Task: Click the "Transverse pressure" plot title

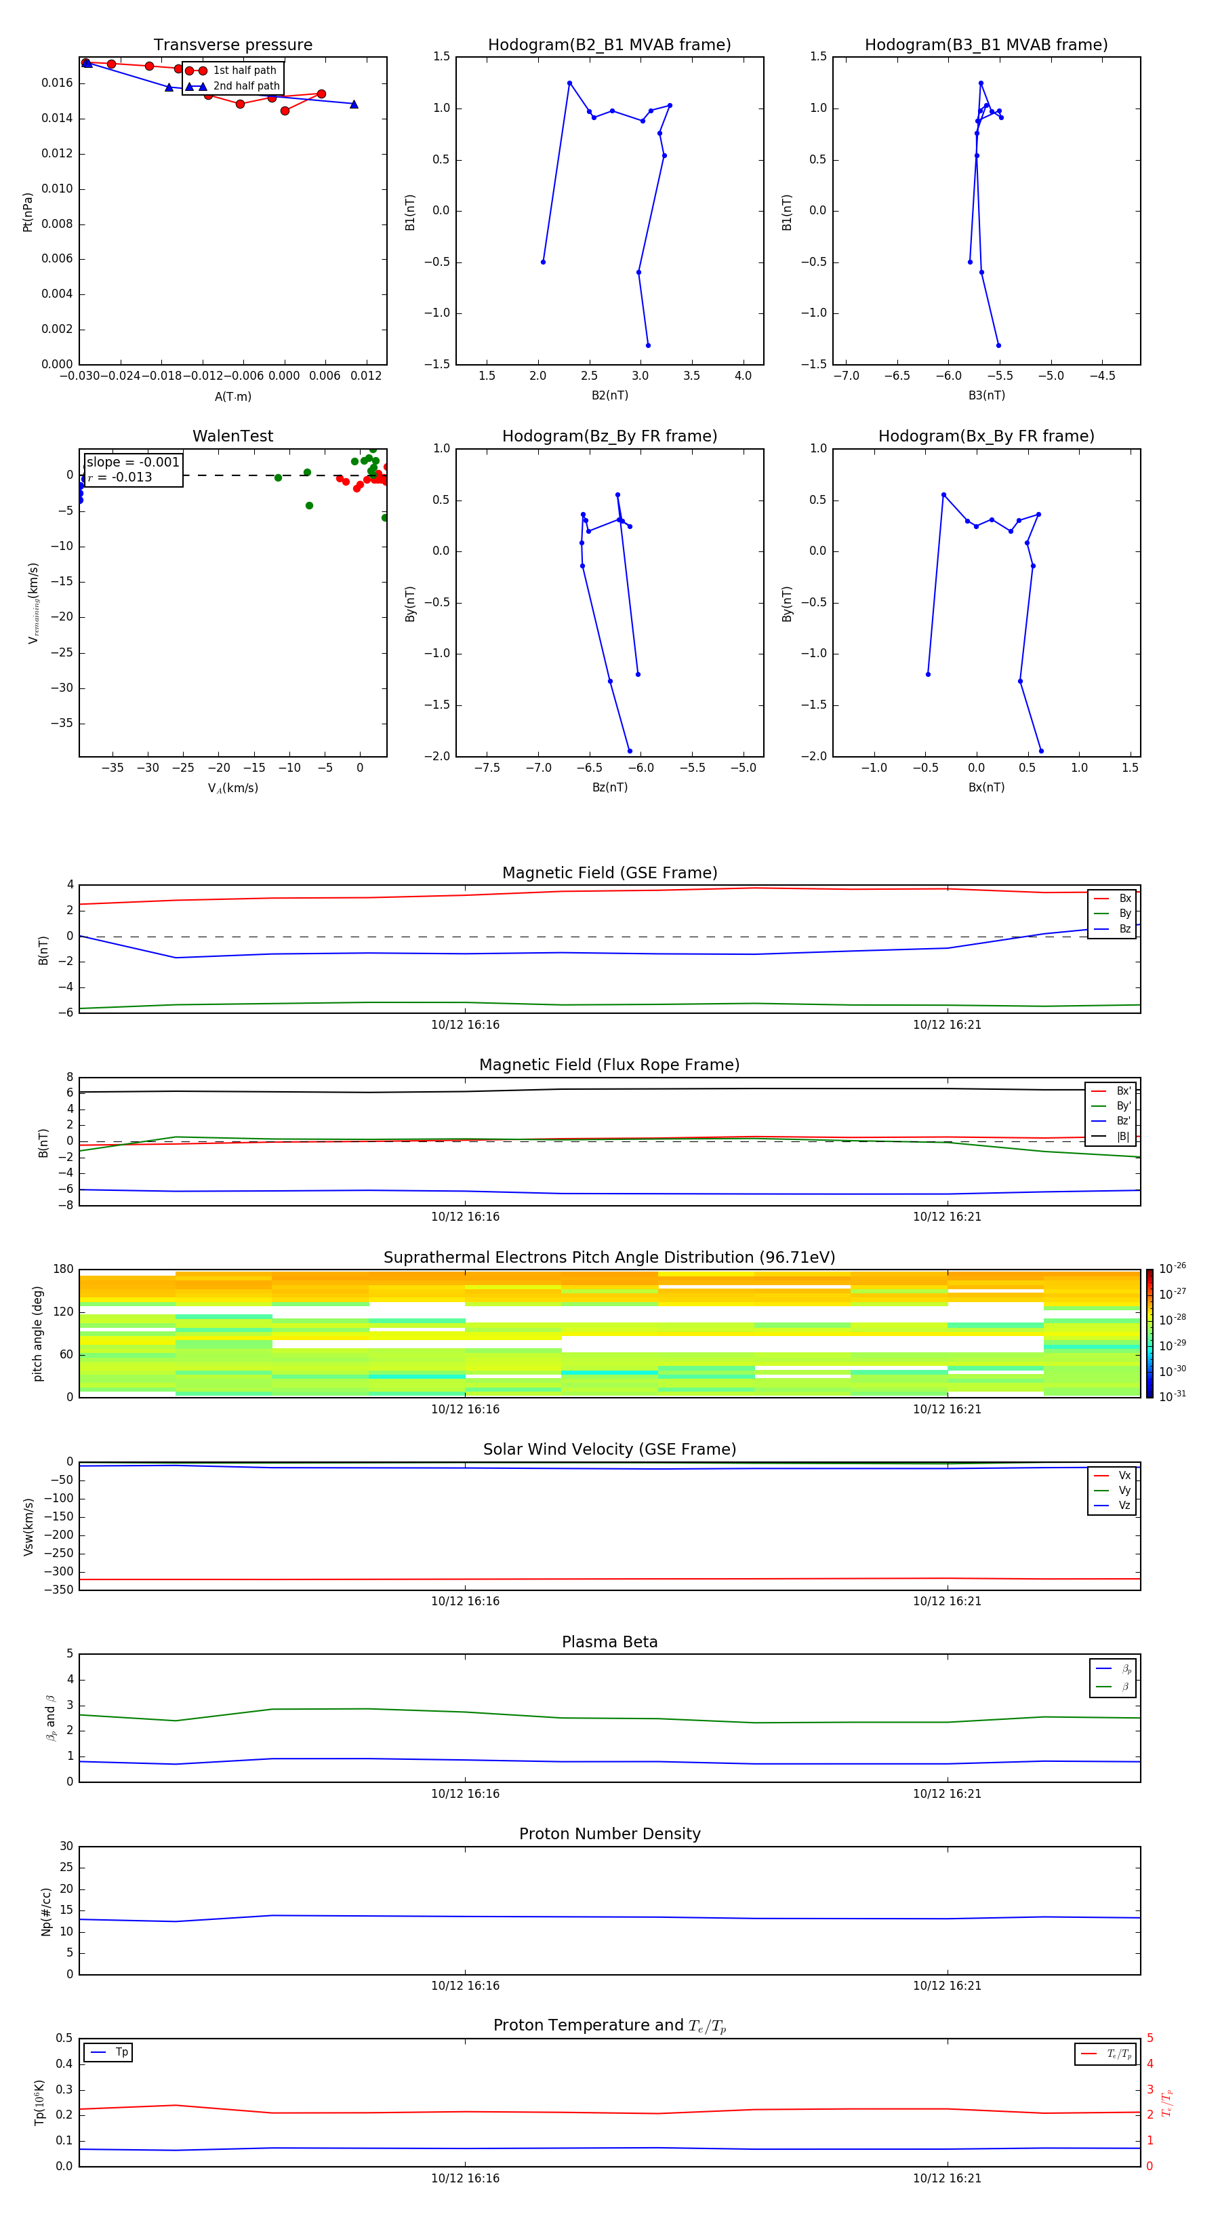Action: coord(232,45)
